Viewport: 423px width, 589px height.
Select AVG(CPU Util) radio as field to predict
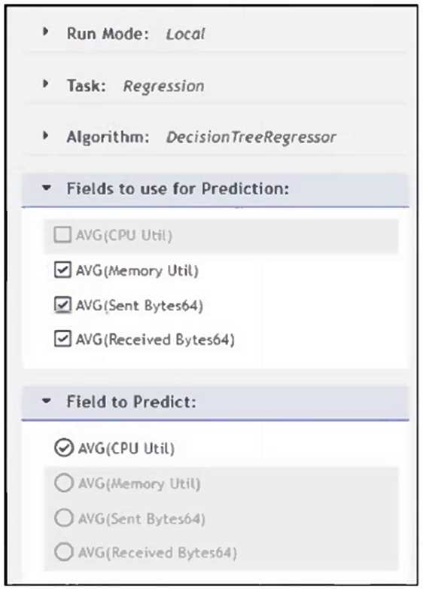click(x=63, y=447)
